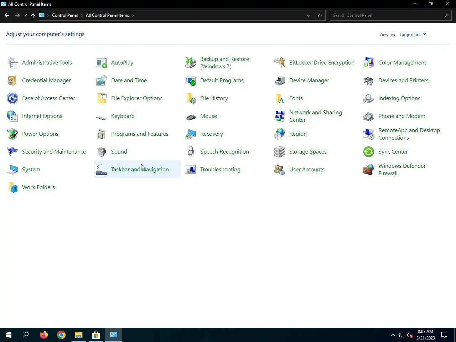Open the Devices and Printers icon
Image resolution: width=456 pixels, height=342 pixels.
point(369,81)
